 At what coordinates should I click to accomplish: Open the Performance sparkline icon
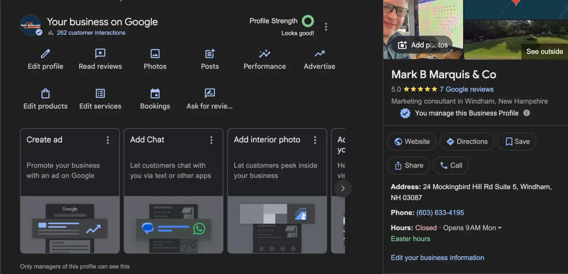pos(265,54)
